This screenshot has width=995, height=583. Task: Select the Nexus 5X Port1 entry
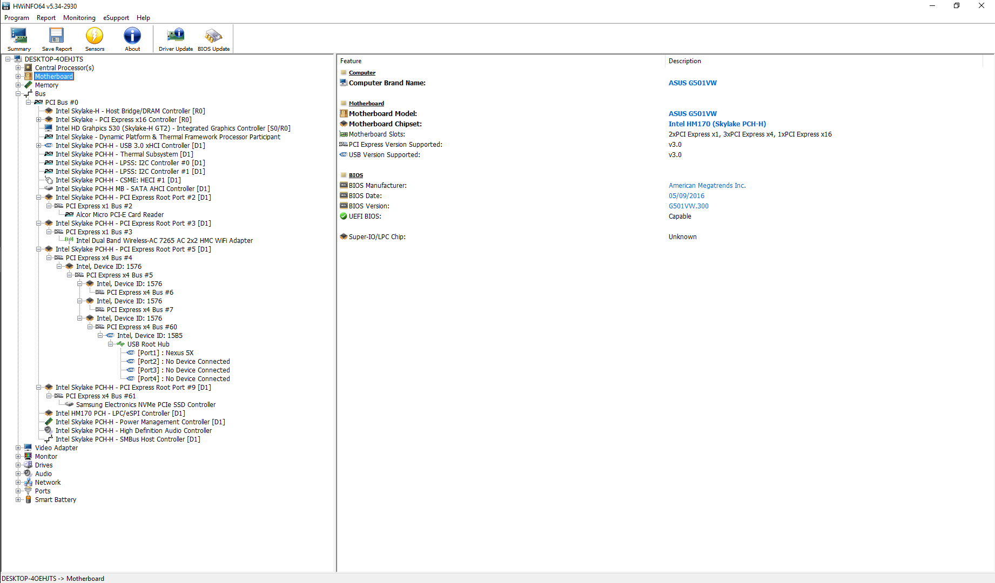(165, 352)
